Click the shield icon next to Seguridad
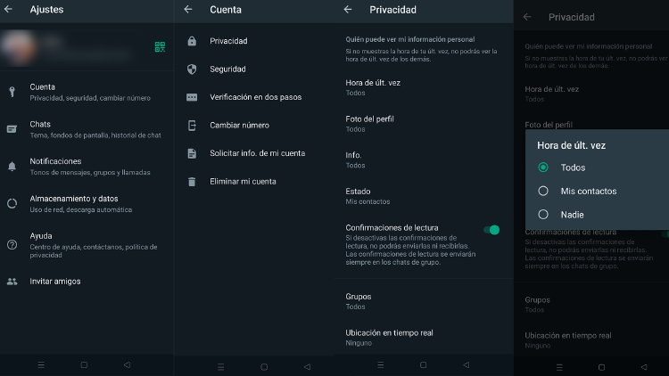 192,69
